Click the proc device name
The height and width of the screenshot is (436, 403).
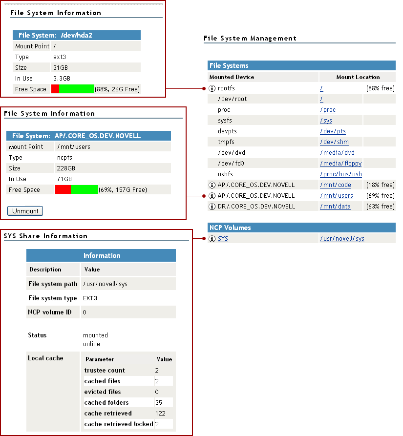[x=224, y=110]
